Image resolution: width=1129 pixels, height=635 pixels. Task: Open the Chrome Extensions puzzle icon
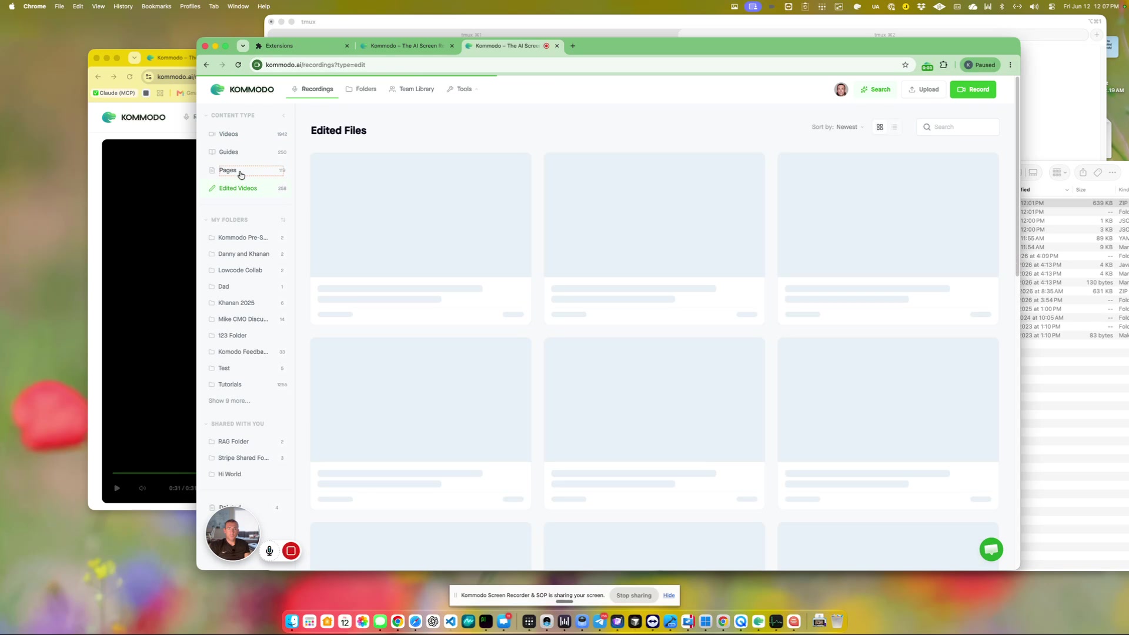point(944,65)
